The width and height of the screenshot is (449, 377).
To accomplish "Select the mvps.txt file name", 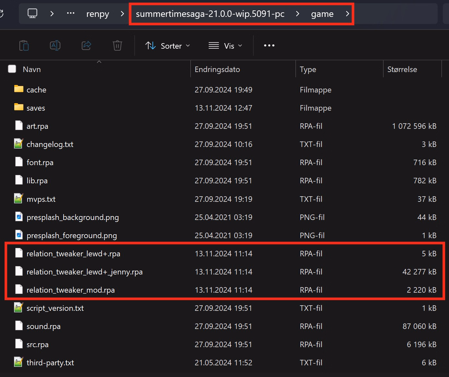I will pyautogui.click(x=41, y=199).
